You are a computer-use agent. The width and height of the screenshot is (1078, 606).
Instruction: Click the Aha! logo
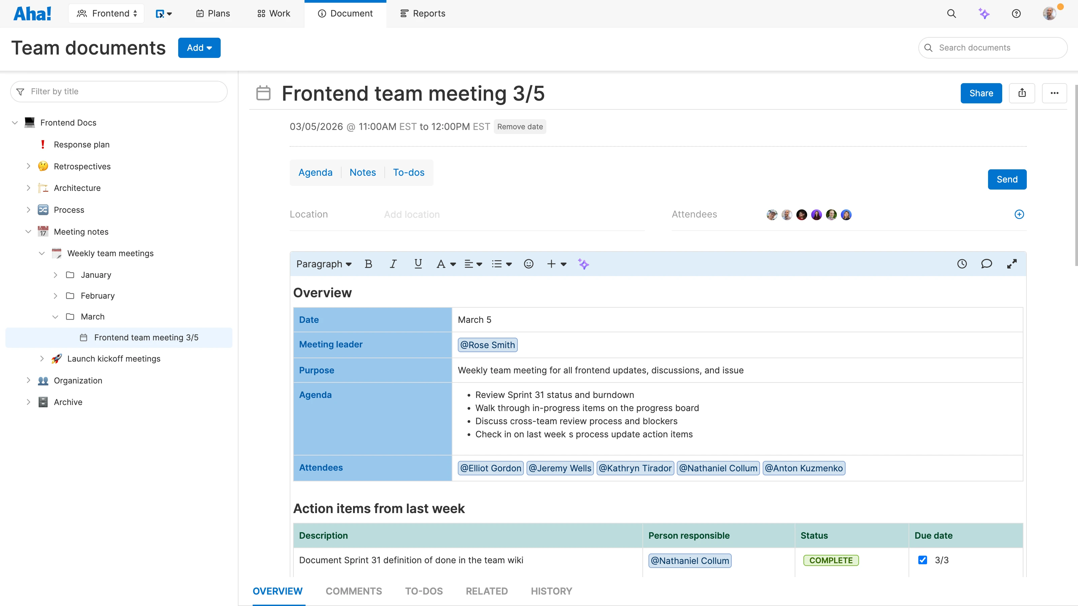pos(33,13)
